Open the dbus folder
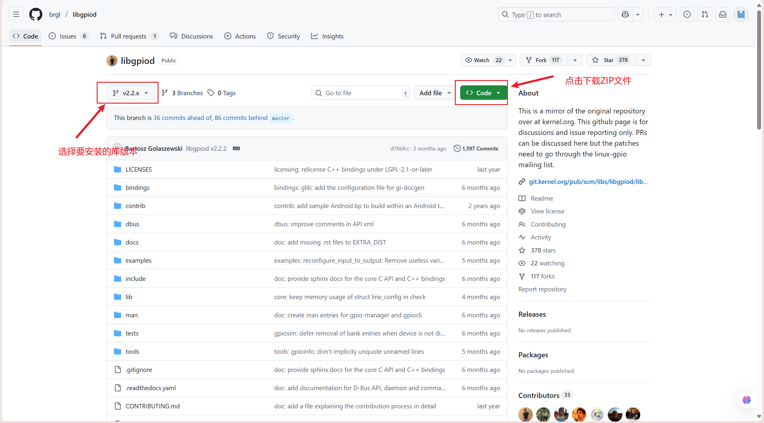Viewport: 764px width, 423px height. point(132,224)
